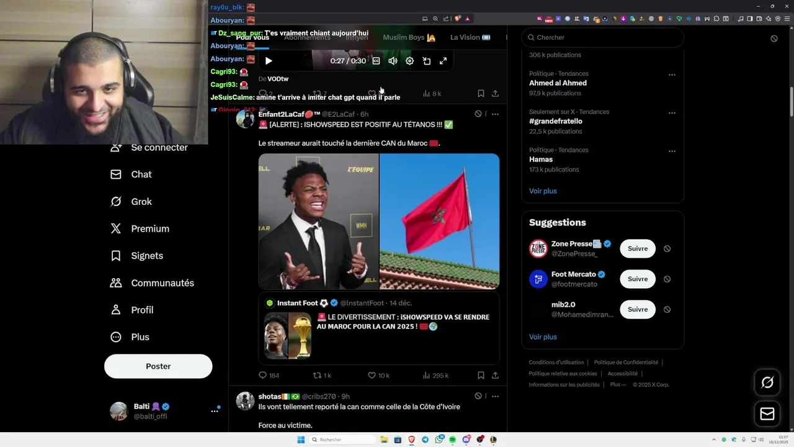Click Voir plus under trends
This screenshot has height=447, width=794.
543,191
